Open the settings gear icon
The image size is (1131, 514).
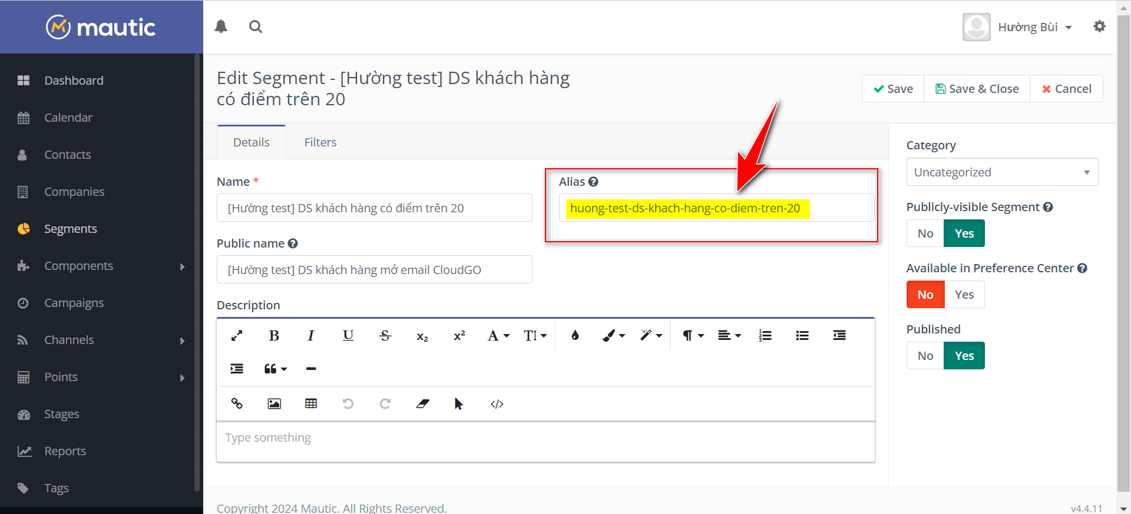coord(1099,26)
